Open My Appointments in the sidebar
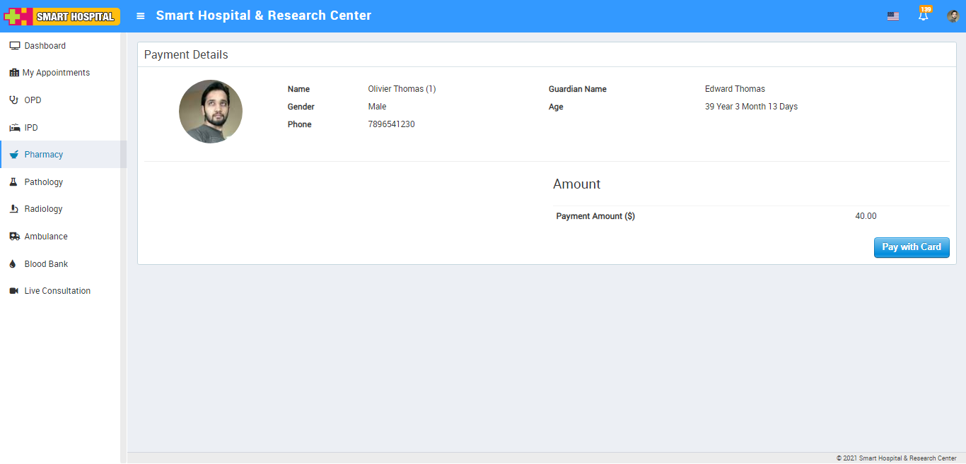Viewport: 966px width, 464px height. [x=56, y=73]
